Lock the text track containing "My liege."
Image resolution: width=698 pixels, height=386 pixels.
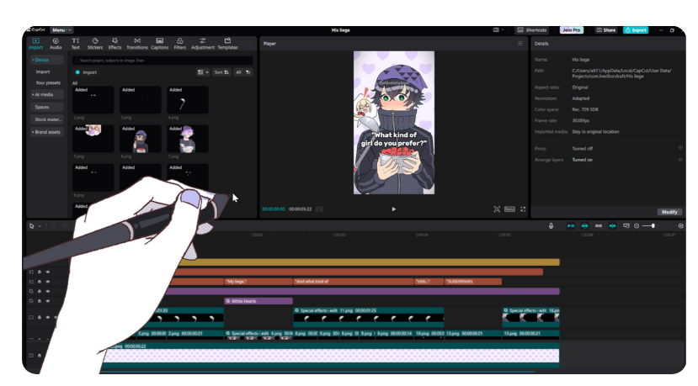pos(40,282)
